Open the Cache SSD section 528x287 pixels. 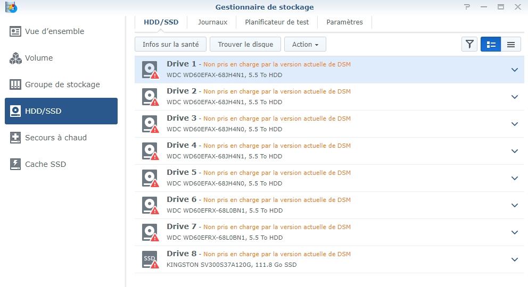(38, 164)
